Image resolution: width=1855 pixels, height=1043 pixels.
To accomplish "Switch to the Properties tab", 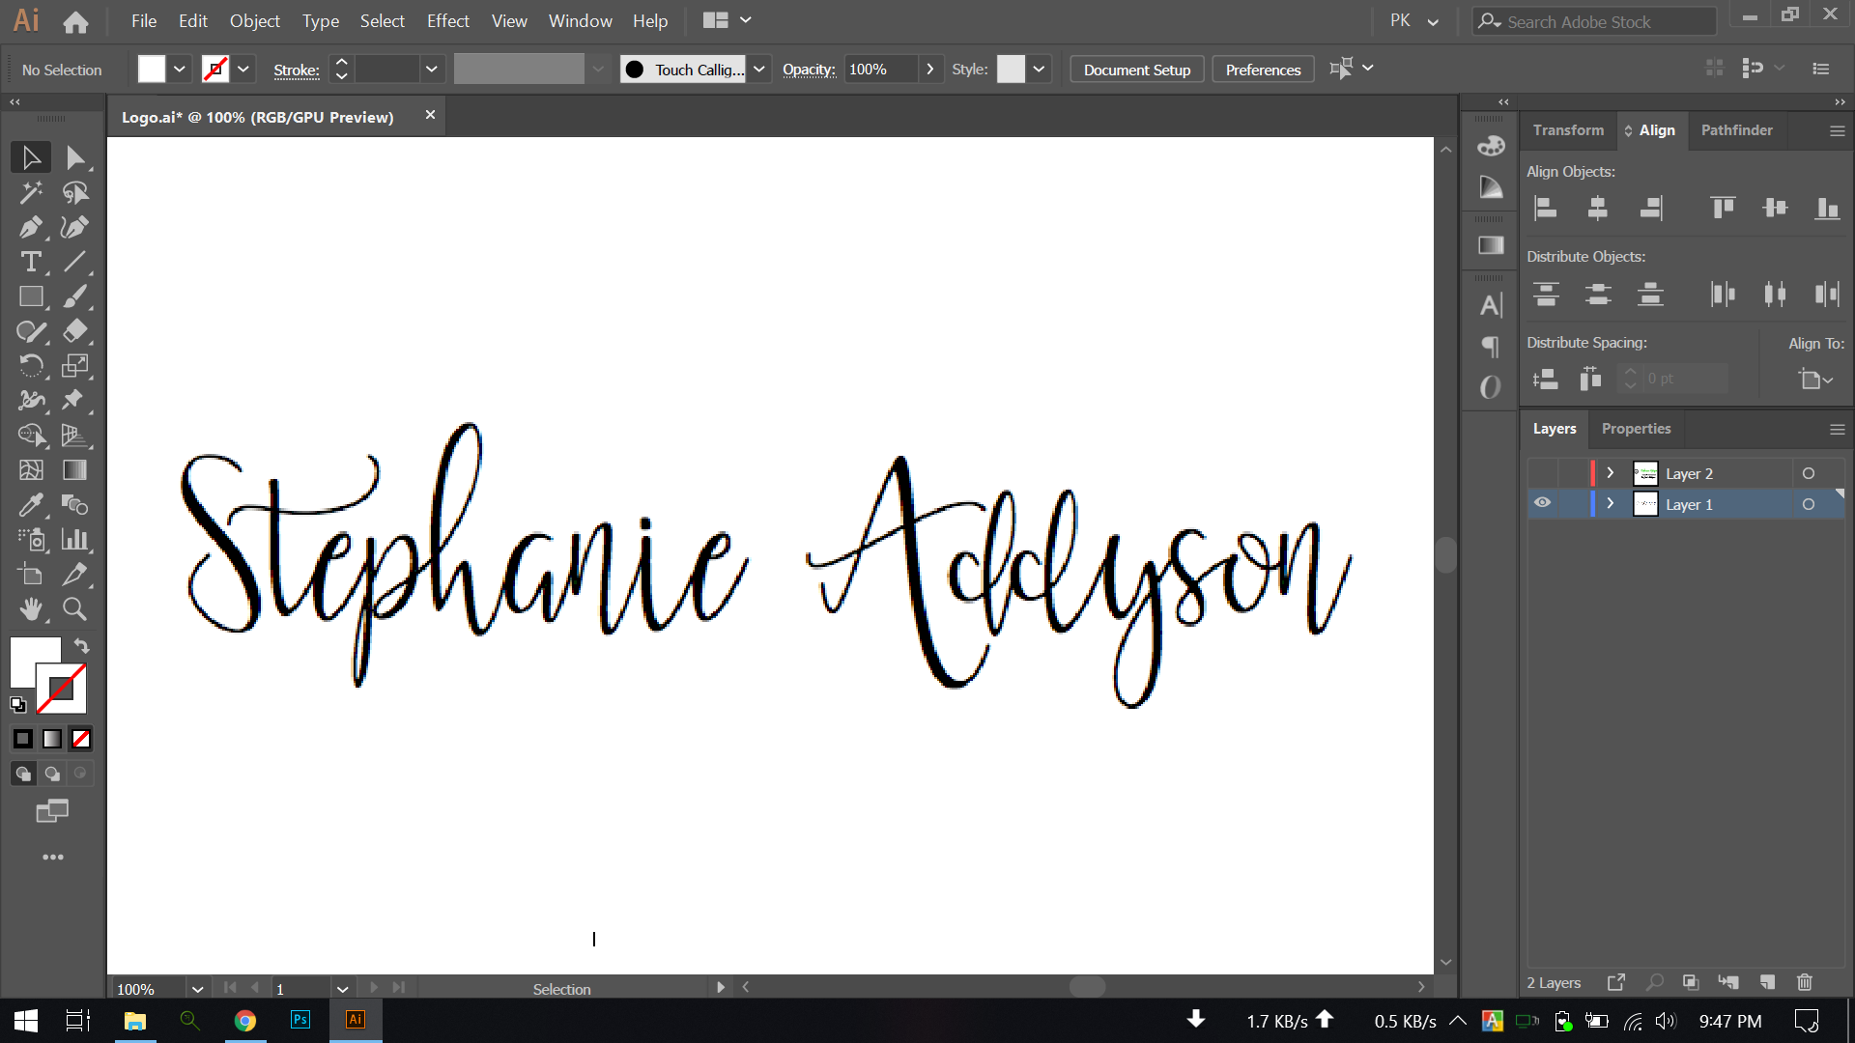I will click(x=1636, y=429).
